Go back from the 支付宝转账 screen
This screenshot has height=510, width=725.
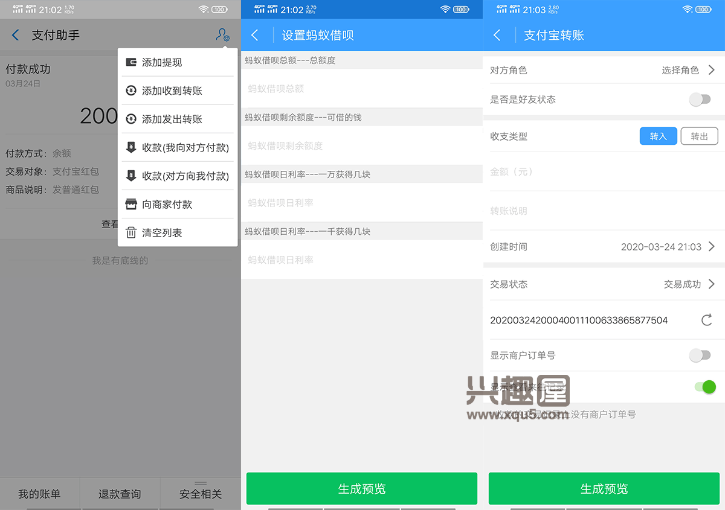[x=497, y=36]
